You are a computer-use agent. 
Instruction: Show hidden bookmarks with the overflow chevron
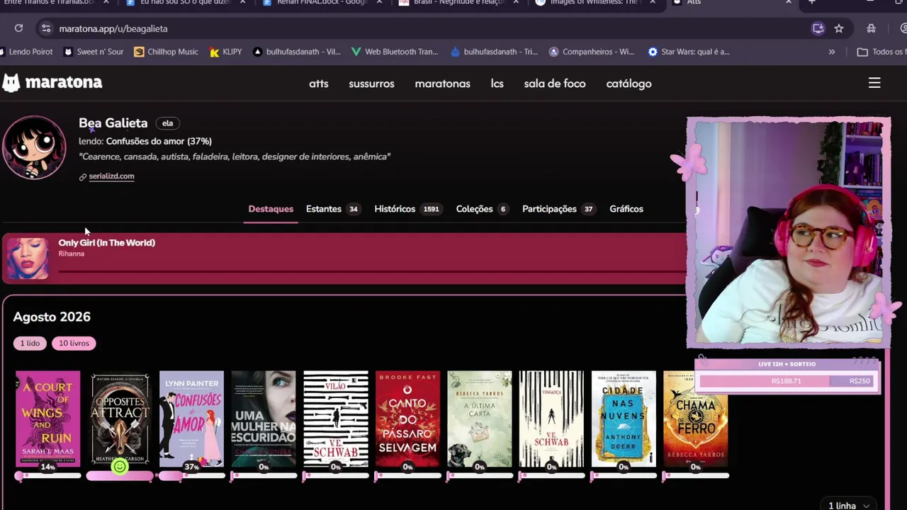point(832,52)
